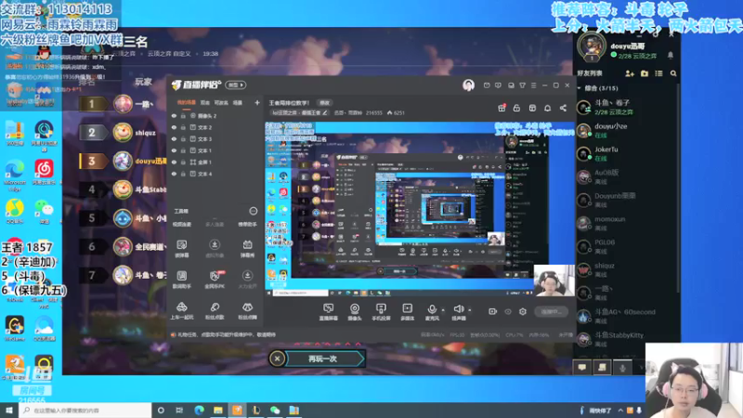Share the live room
The image size is (743, 418).
tap(563, 108)
